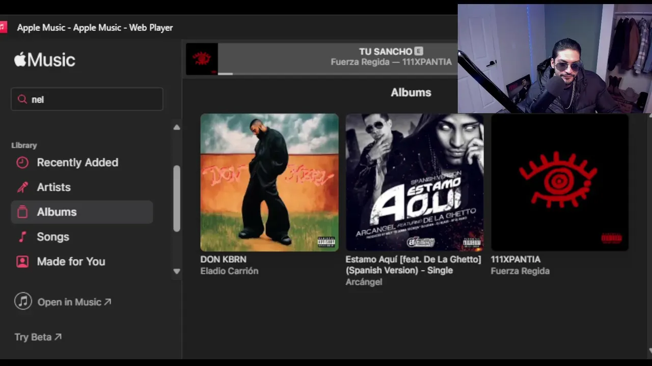This screenshot has width=652, height=366.
Task: Open Recently Added in the library
Action: coord(81,163)
